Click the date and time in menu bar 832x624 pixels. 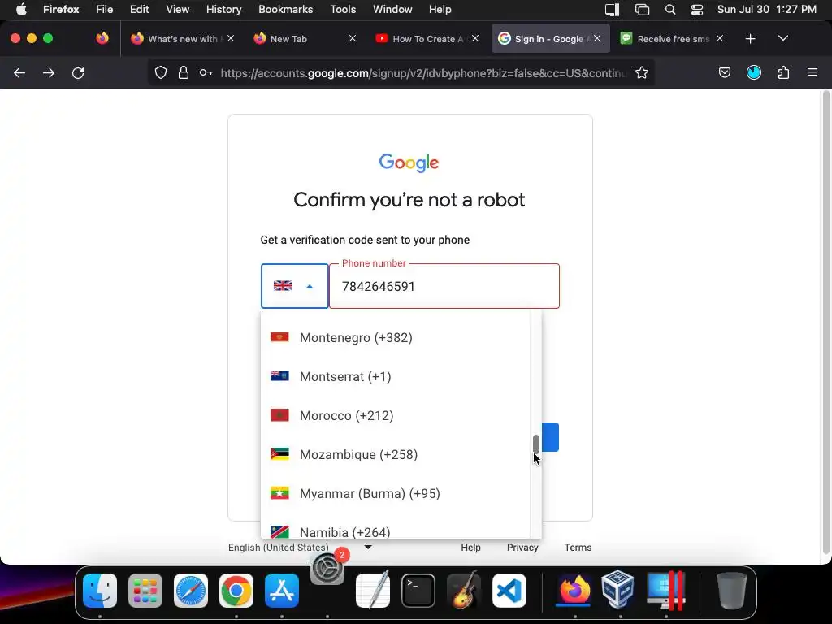767,9
